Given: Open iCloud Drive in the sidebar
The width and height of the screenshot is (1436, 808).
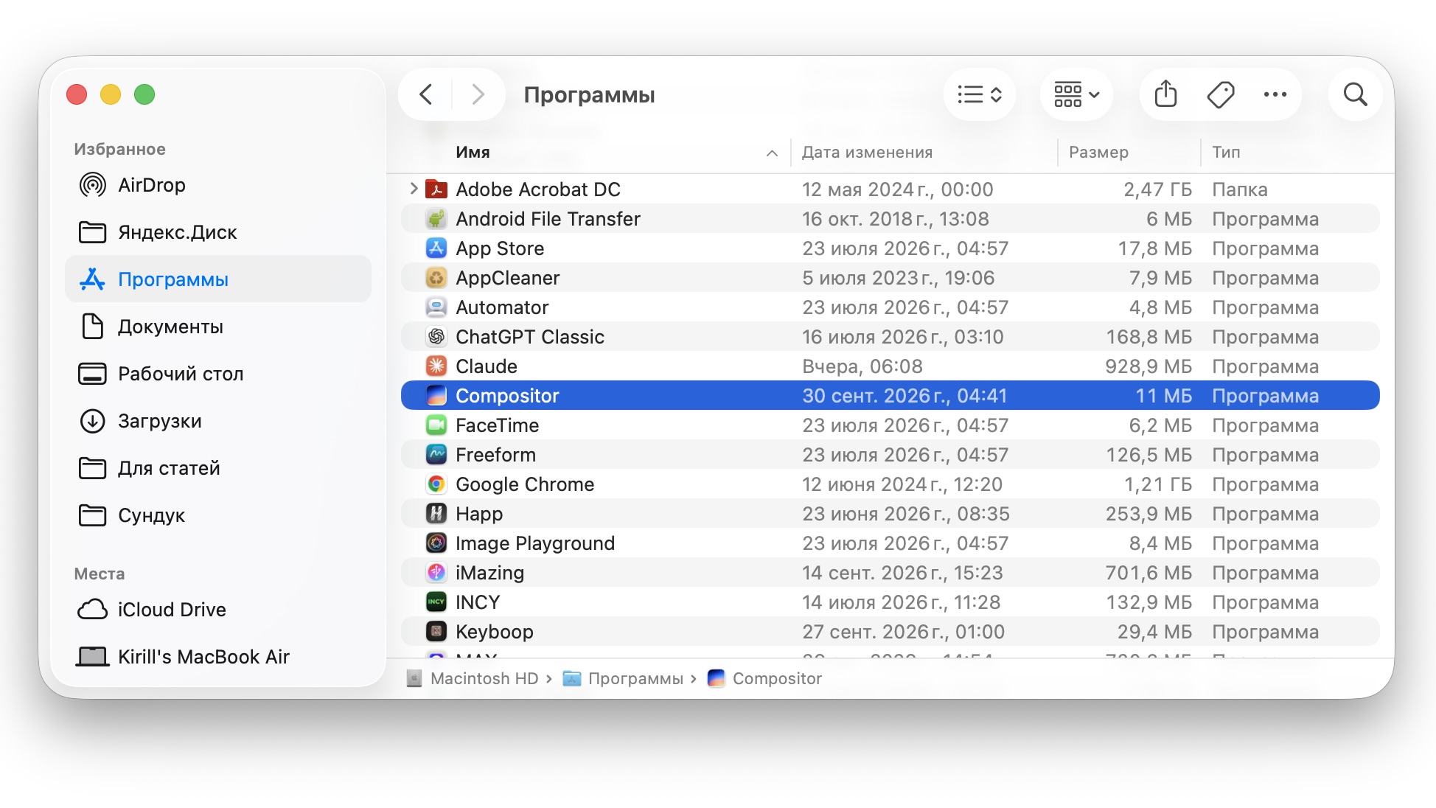Looking at the screenshot, I should 218,610.
